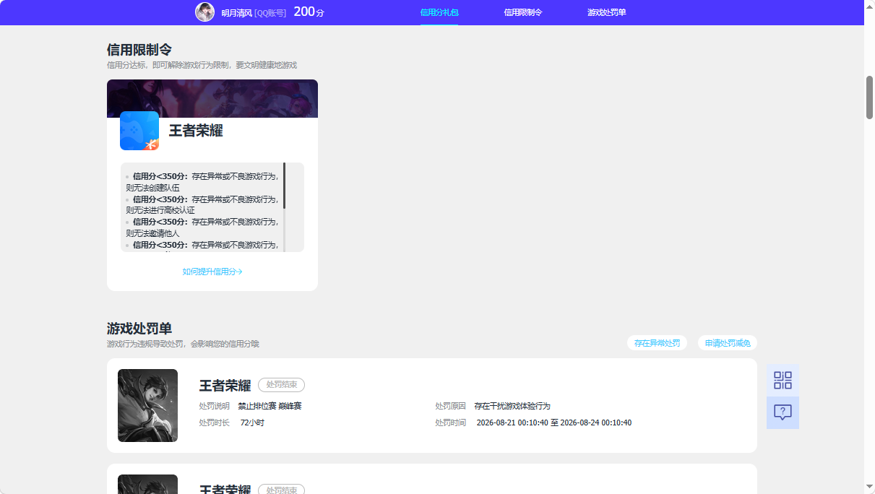Image resolution: width=875 pixels, height=494 pixels.
Task: Click the [QQ账号] label in the top bar
Action: tap(270, 13)
